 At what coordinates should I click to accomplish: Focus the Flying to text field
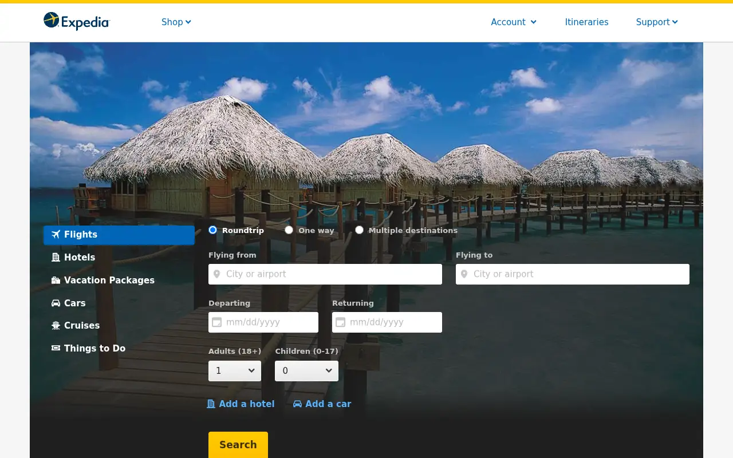(x=573, y=274)
